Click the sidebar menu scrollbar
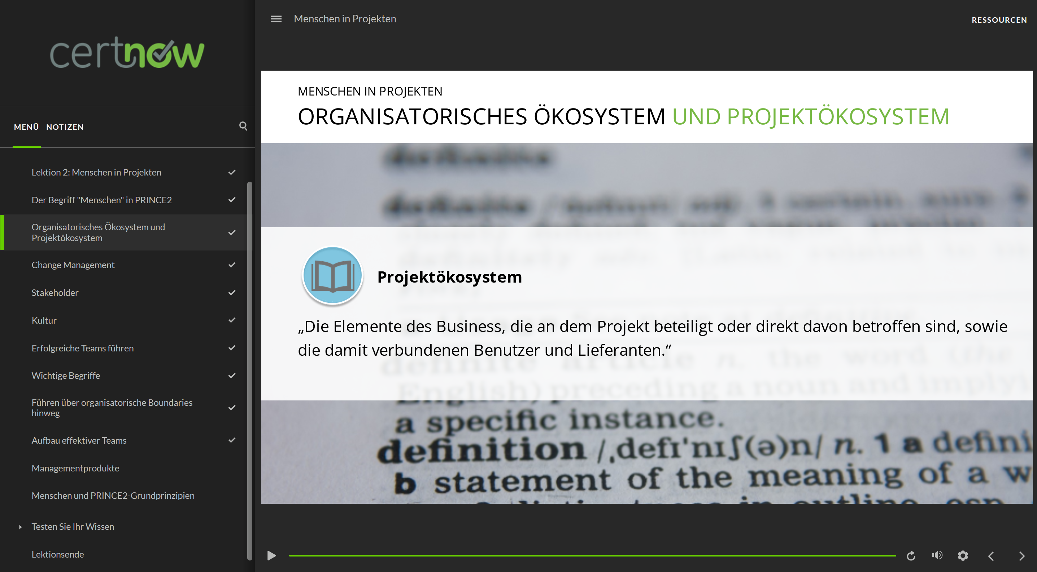The width and height of the screenshot is (1037, 572). [249, 370]
